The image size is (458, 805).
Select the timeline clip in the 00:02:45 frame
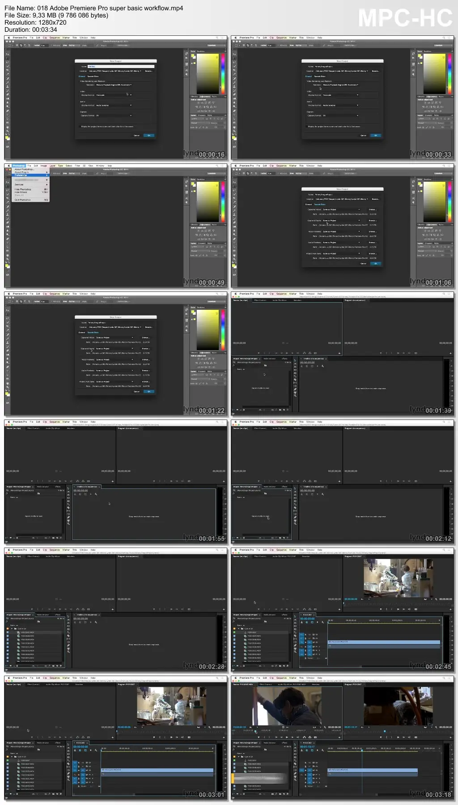(x=384, y=642)
